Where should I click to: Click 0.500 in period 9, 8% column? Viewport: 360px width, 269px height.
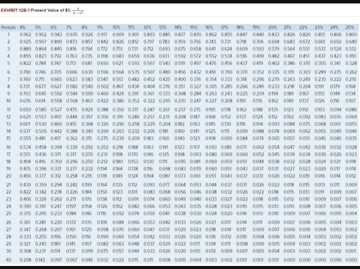(x=87, y=94)
